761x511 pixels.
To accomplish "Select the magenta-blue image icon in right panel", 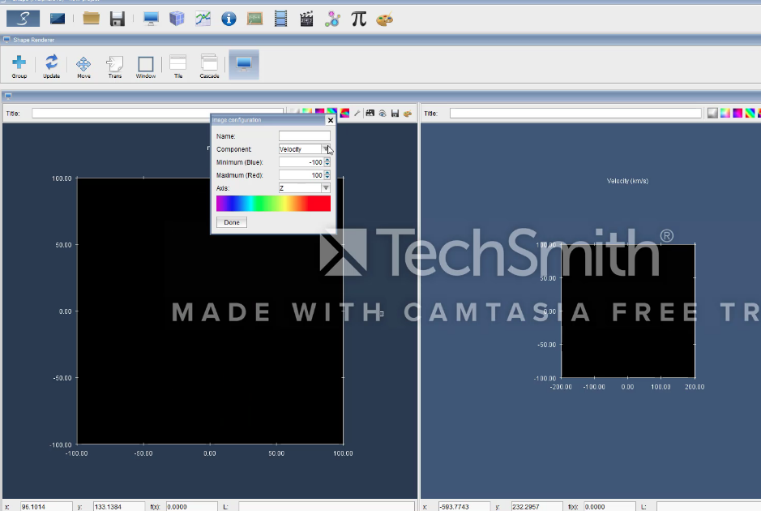I will tap(737, 114).
